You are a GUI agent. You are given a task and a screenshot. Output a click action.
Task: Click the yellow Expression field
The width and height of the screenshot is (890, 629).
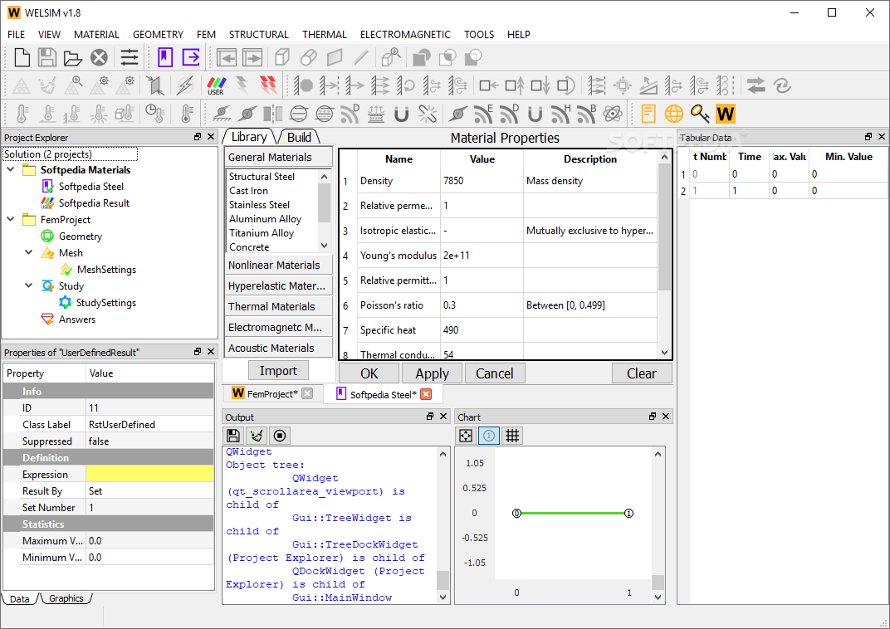[x=149, y=474]
